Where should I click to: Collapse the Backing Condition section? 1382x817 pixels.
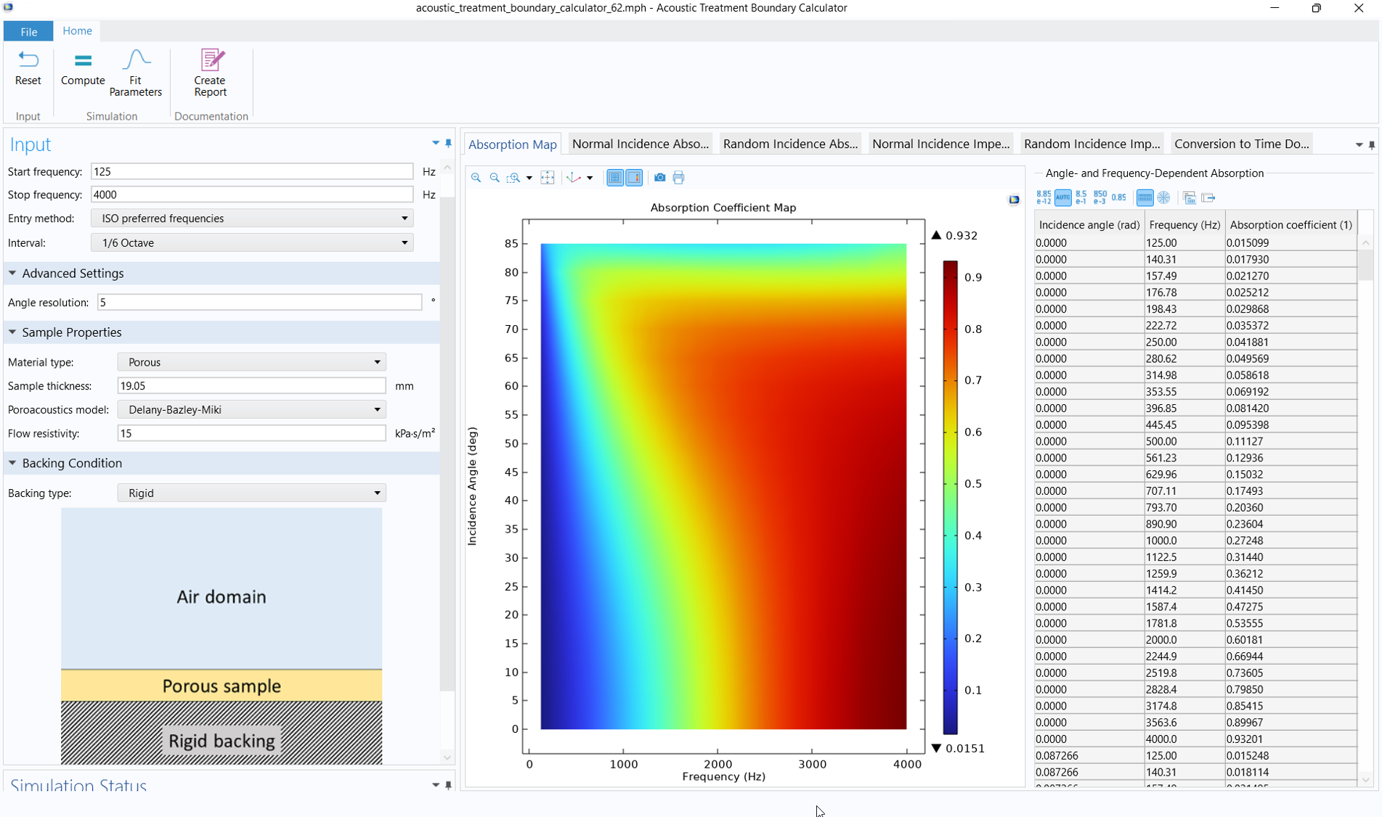(x=12, y=463)
